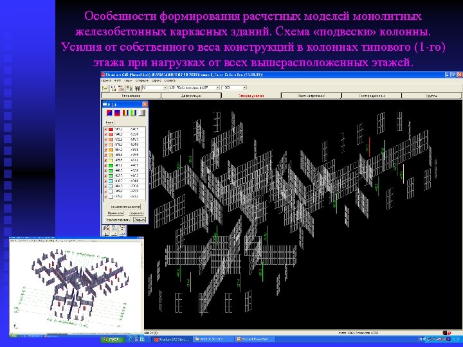Click the column-shaped toolbar icon beside the force dropdown
The height and width of the screenshot is (347, 463).
click(x=138, y=88)
